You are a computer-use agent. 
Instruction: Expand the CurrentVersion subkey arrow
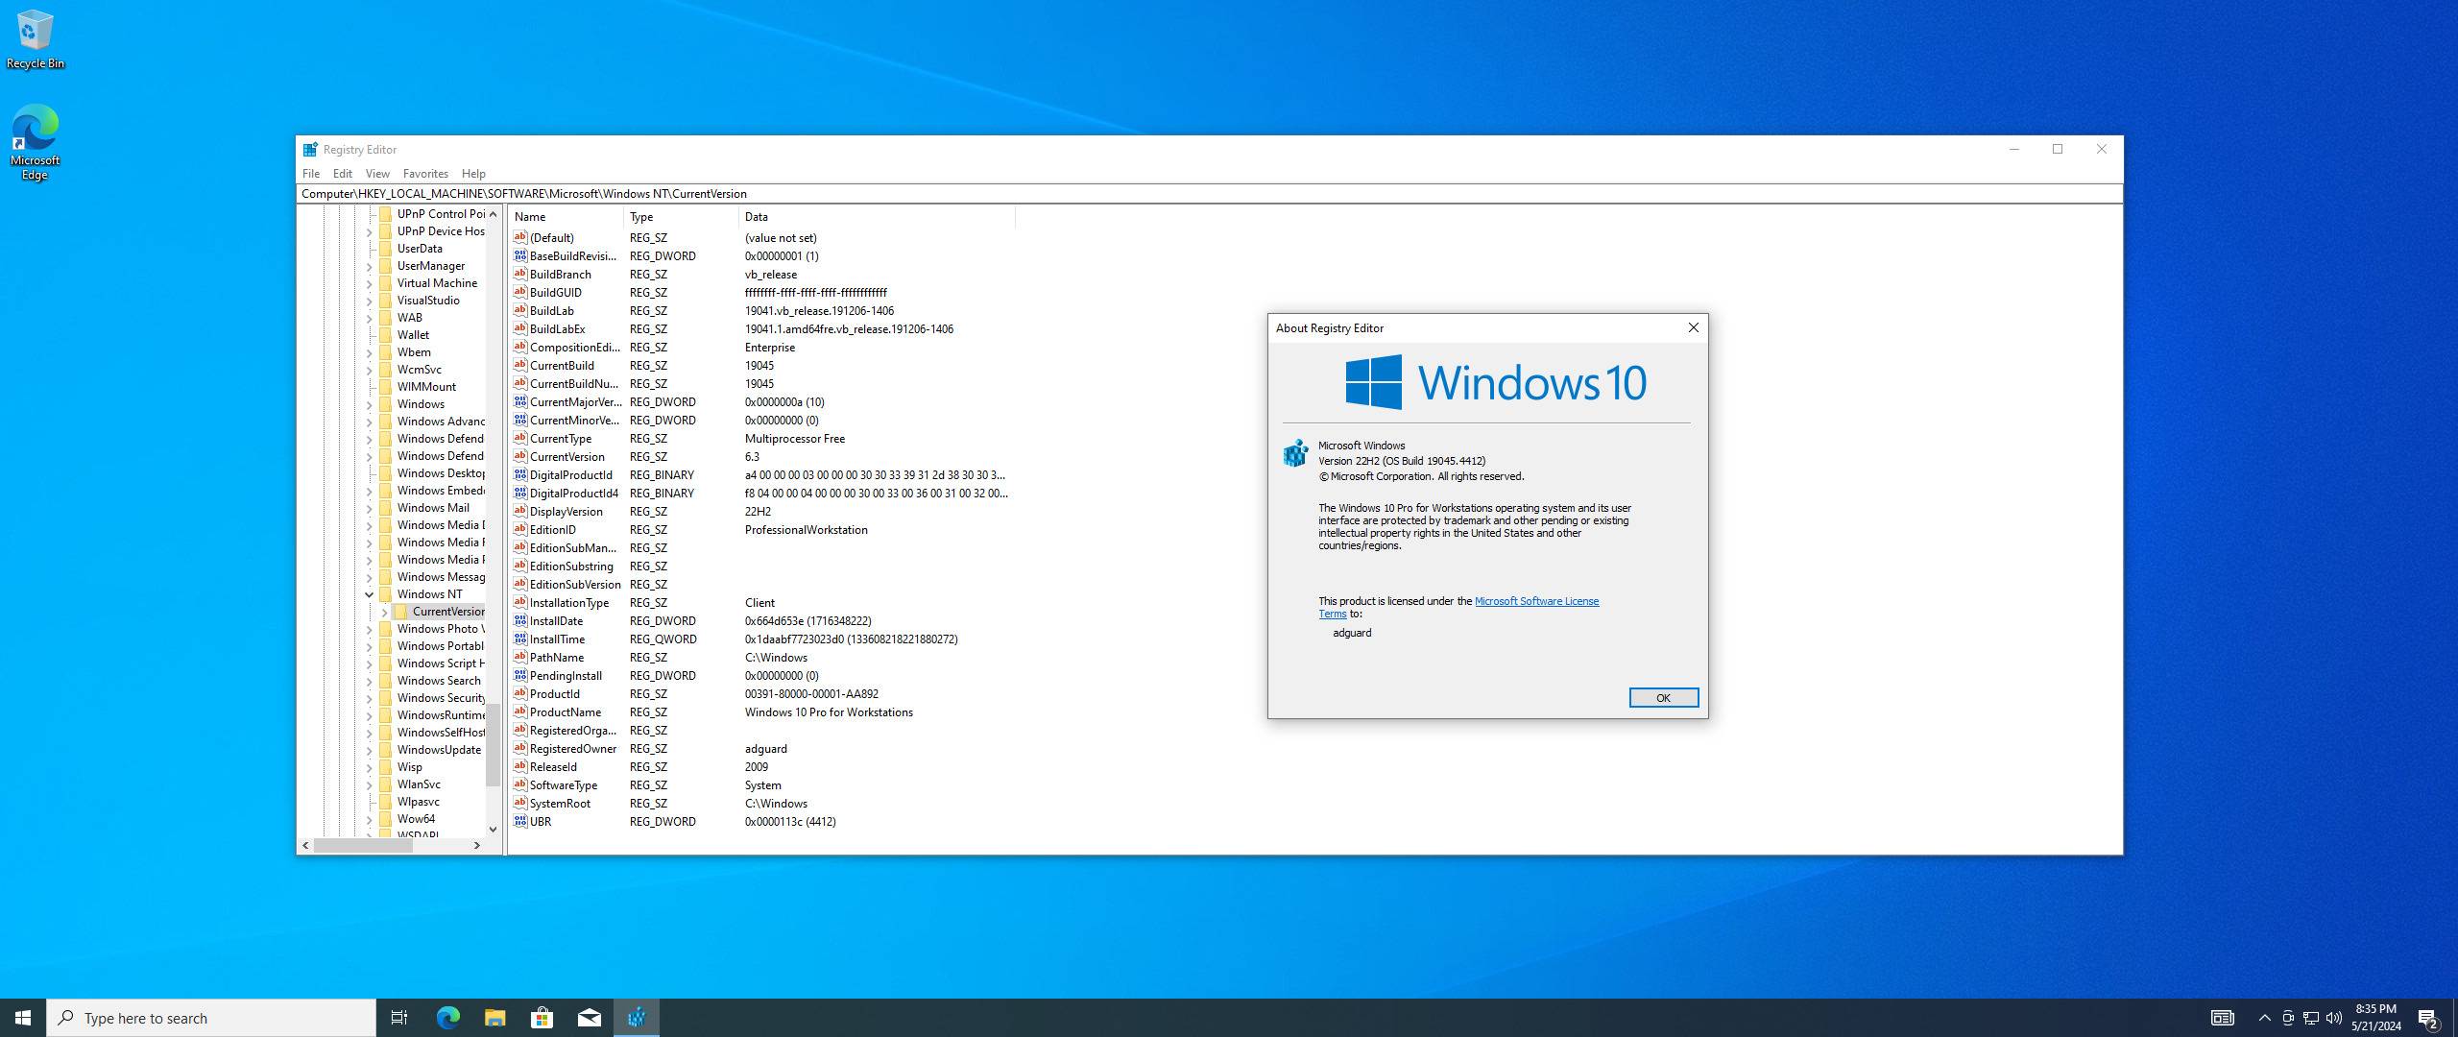[x=384, y=612]
